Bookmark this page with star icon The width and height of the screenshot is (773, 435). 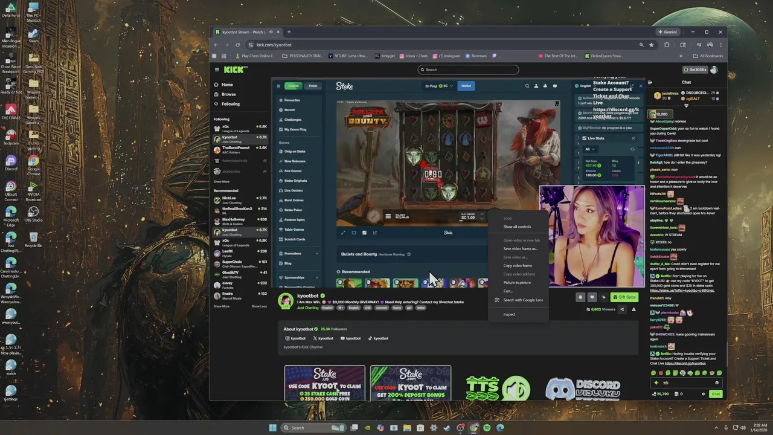click(651, 45)
